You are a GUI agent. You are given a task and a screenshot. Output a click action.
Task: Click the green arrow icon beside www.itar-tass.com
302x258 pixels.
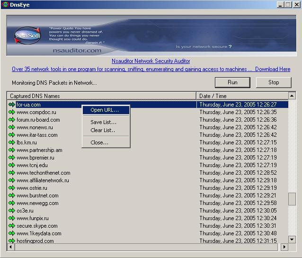[x=12, y=135]
